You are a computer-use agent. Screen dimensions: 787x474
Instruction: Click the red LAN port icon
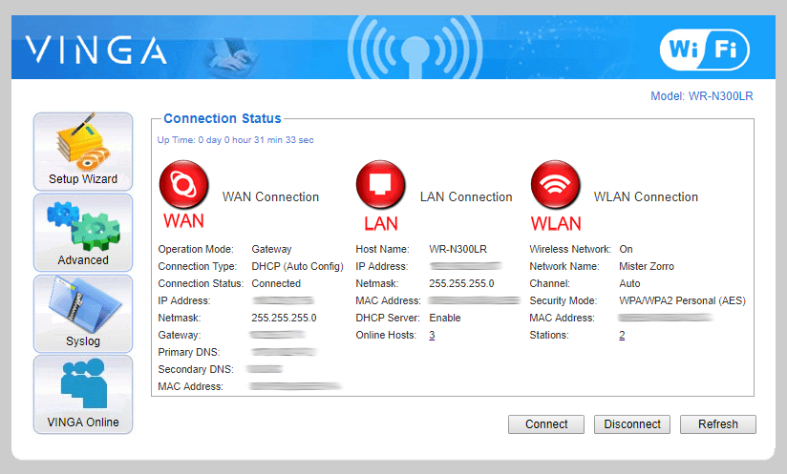[x=380, y=185]
